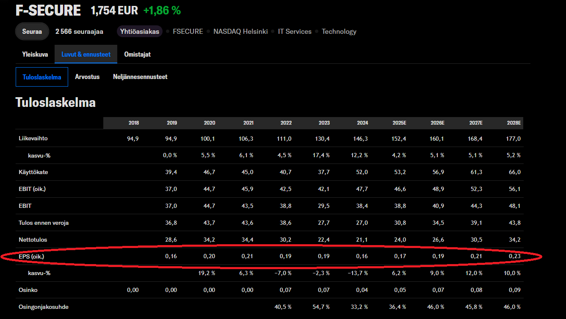Click the 2024 column header
The height and width of the screenshot is (319, 566).
(x=362, y=123)
